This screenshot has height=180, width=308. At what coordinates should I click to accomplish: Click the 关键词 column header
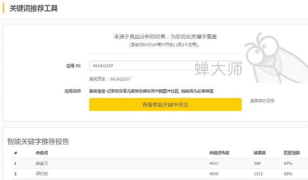point(41,153)
